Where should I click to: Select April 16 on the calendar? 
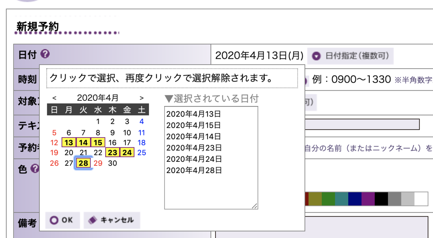[x=112, y=142]
